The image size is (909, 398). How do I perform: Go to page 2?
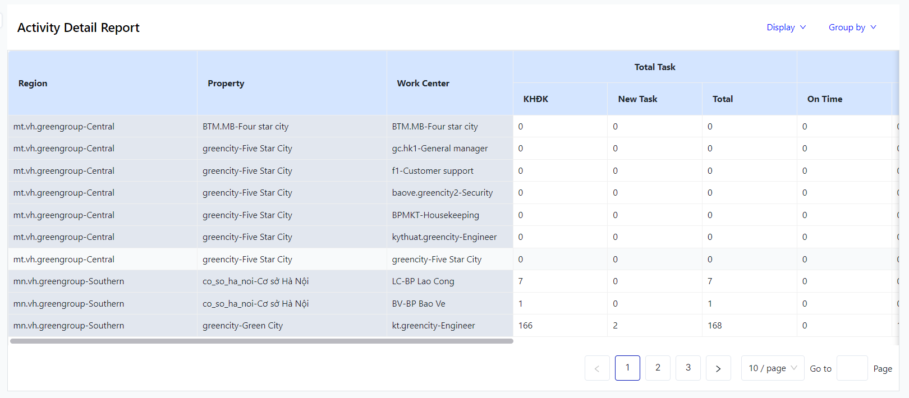658,368
